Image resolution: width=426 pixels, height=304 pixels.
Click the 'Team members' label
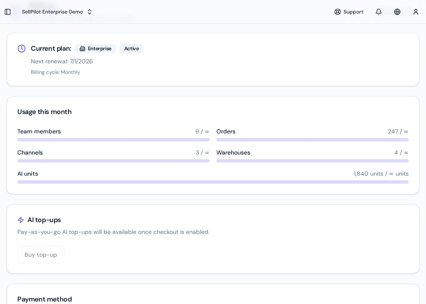(39, 131)
